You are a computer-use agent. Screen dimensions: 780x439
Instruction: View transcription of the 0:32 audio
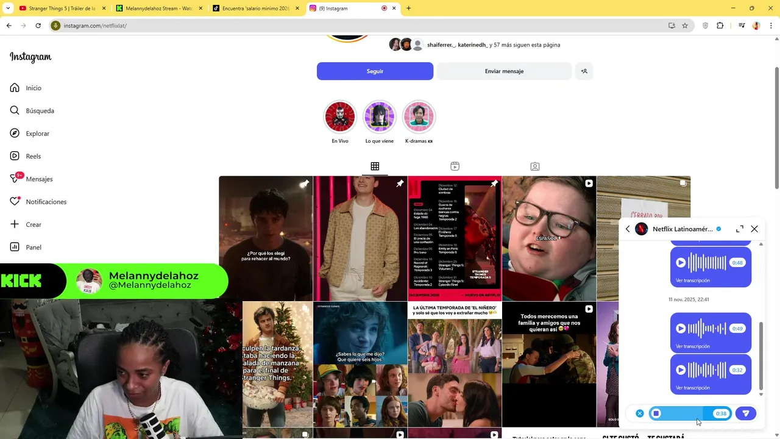[x=693, y=388]
